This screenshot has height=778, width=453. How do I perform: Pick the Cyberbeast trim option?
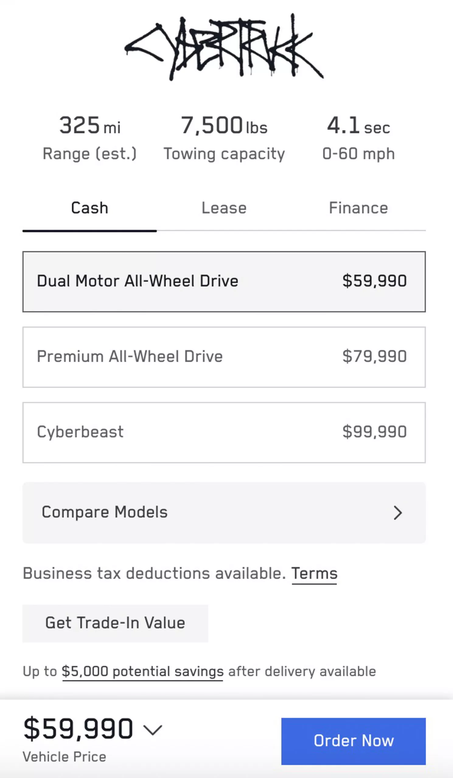[x=224, y=432]
